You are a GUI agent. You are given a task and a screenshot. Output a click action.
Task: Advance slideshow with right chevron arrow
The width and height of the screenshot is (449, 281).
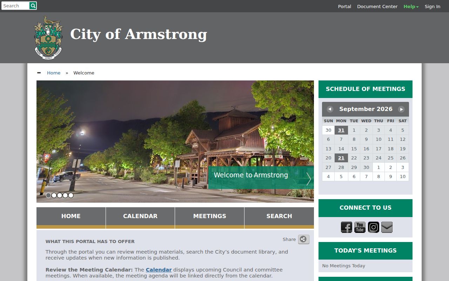308,179
